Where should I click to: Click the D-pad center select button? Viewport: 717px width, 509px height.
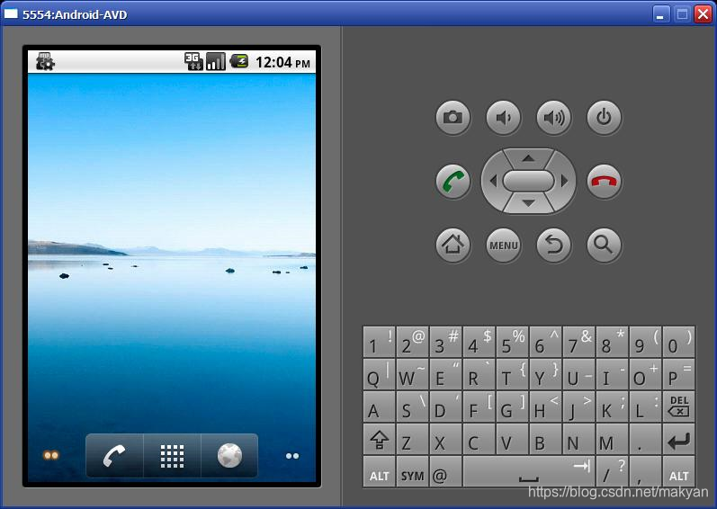coord(528,181)
